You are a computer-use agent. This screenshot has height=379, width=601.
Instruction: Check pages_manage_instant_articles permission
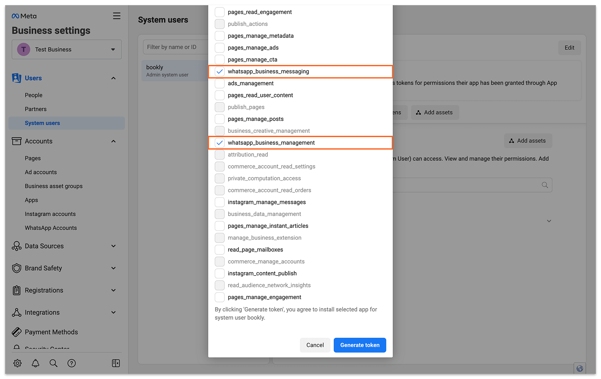[x=220, y=226]
